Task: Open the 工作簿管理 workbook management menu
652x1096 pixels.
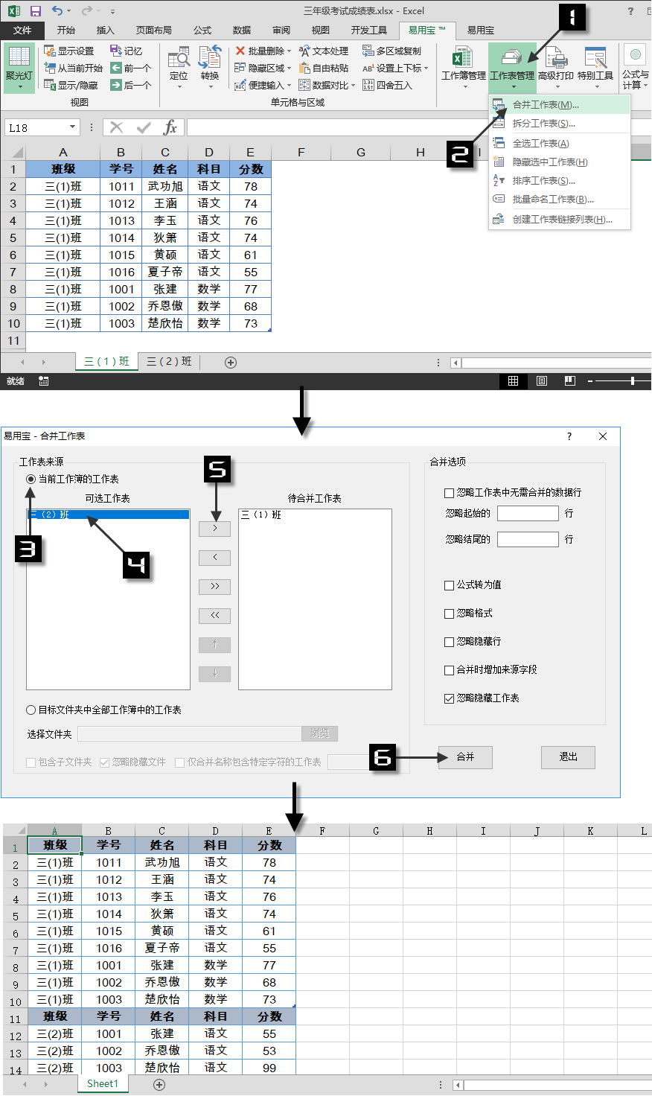Action: point(463,67)
